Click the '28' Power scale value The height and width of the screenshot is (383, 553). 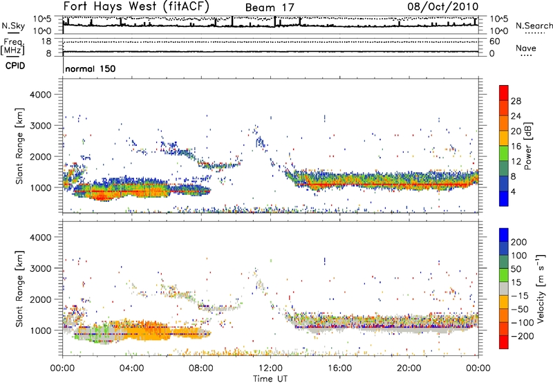point(516,101)
